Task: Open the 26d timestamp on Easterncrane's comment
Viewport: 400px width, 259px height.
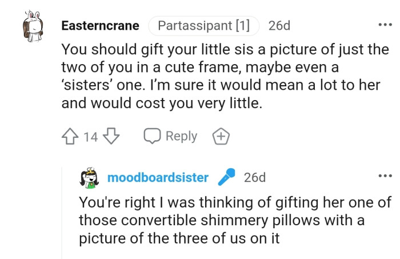Action: tap(279, 26)
